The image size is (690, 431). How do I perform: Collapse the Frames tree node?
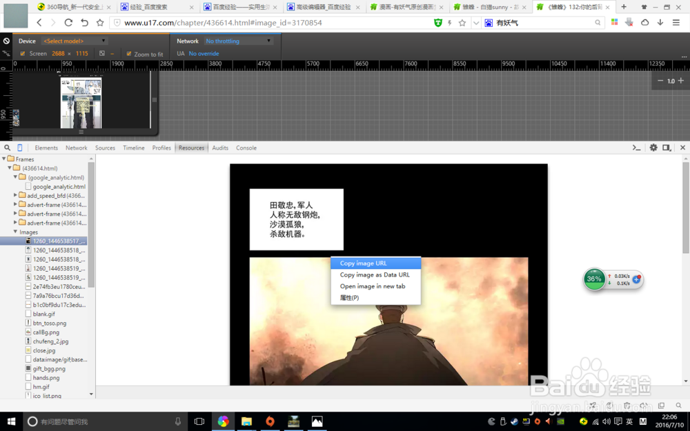tap(4, 159)
